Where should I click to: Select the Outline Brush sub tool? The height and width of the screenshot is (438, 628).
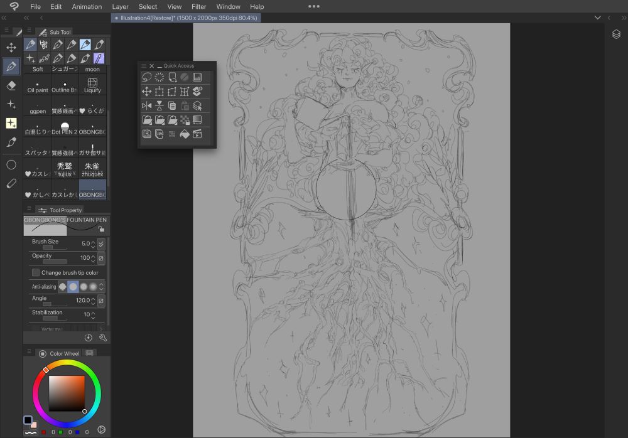point(65,85)
